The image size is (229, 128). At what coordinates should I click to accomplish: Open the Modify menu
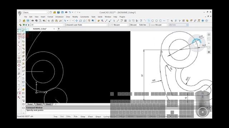click(75, 17)
